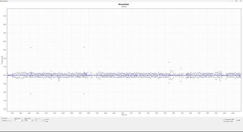Viewport: 243px width, 132px height.
Task: Toggle the Fixed-size PNG checkbox
Action: pos(224,121)
